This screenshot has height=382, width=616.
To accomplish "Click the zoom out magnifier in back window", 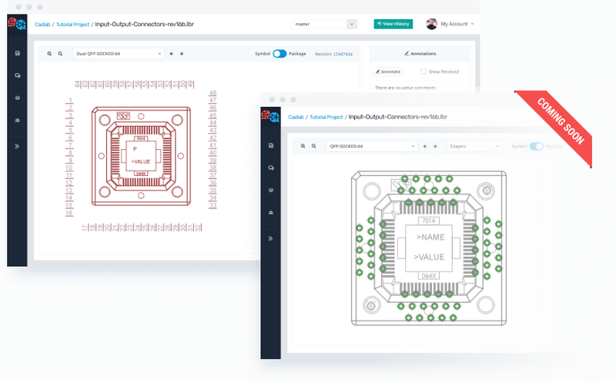I will tap(61, 54).
